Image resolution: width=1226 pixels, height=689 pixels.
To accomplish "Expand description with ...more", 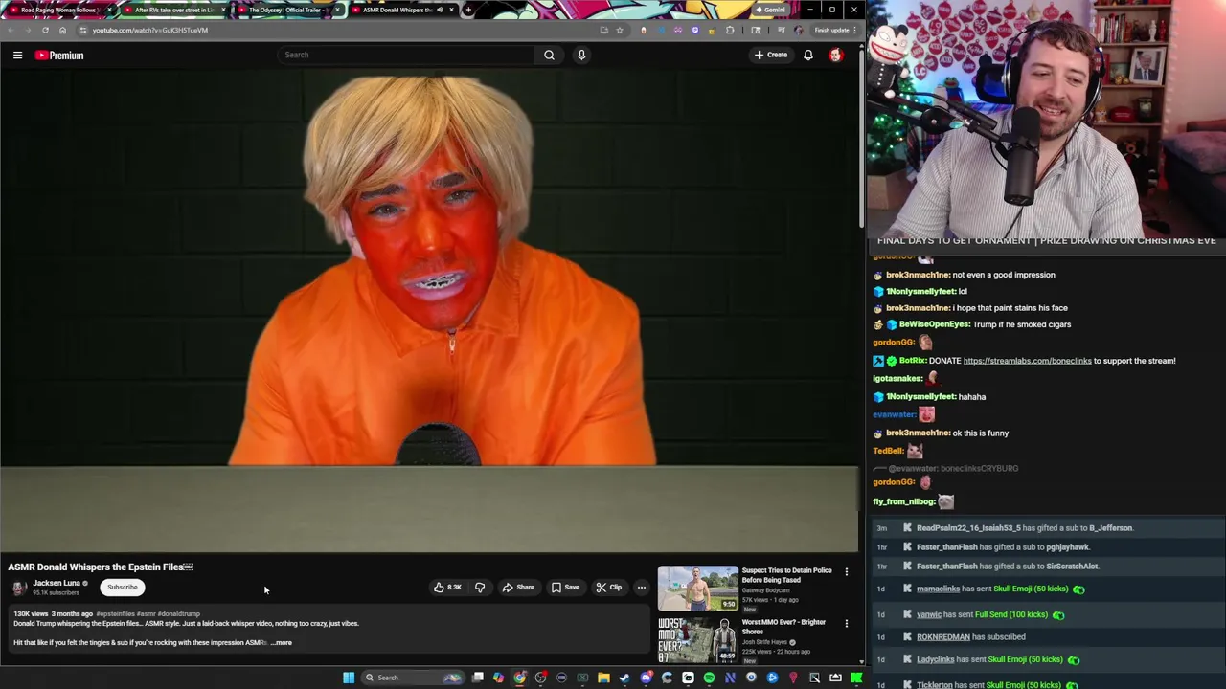I will tap(282, 643).
